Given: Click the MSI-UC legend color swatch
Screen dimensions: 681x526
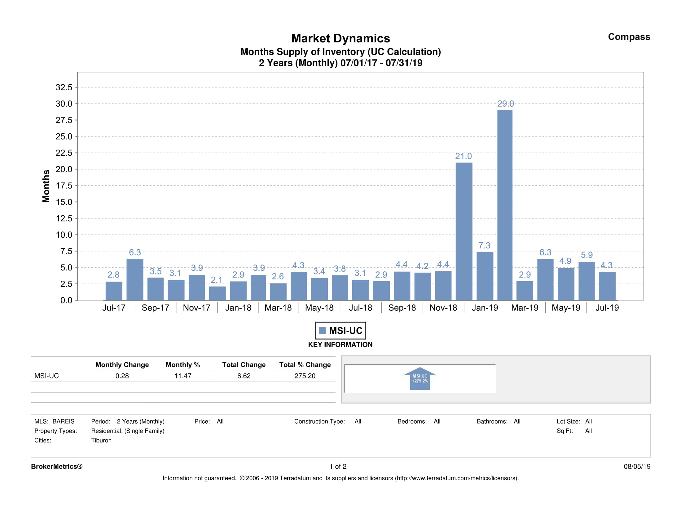Looking at the screenshot, I should pyautogui.click(x=322, y=330).
